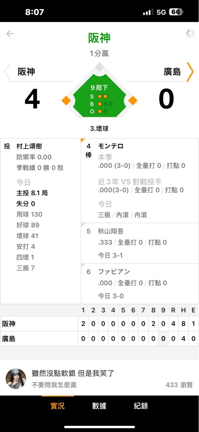
Task: Tap the commenter avatar thumbnail
Action: (16, 379)
